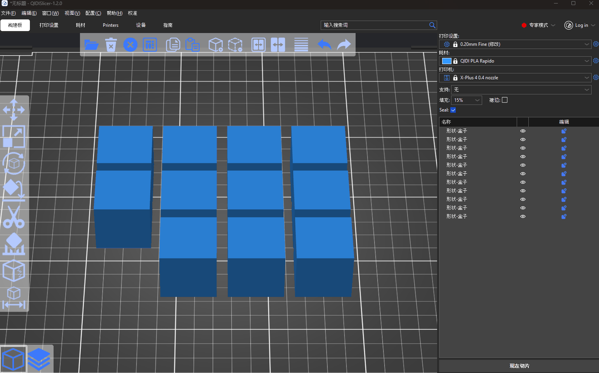Switch to the 耗材 tab

pos(81,25)
